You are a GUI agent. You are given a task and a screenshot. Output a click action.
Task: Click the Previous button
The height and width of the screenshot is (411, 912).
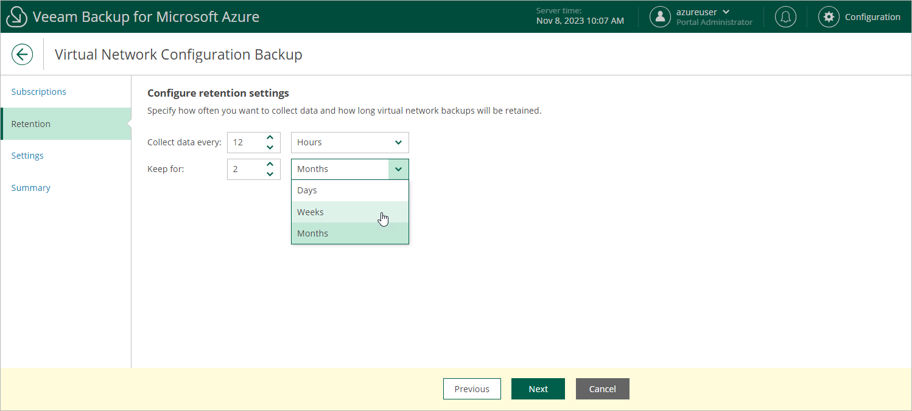472,389
